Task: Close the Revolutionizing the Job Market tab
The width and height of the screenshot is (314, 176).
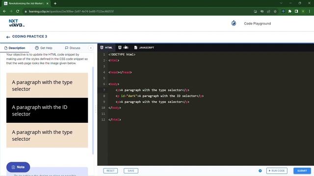Action: point(47,3)
